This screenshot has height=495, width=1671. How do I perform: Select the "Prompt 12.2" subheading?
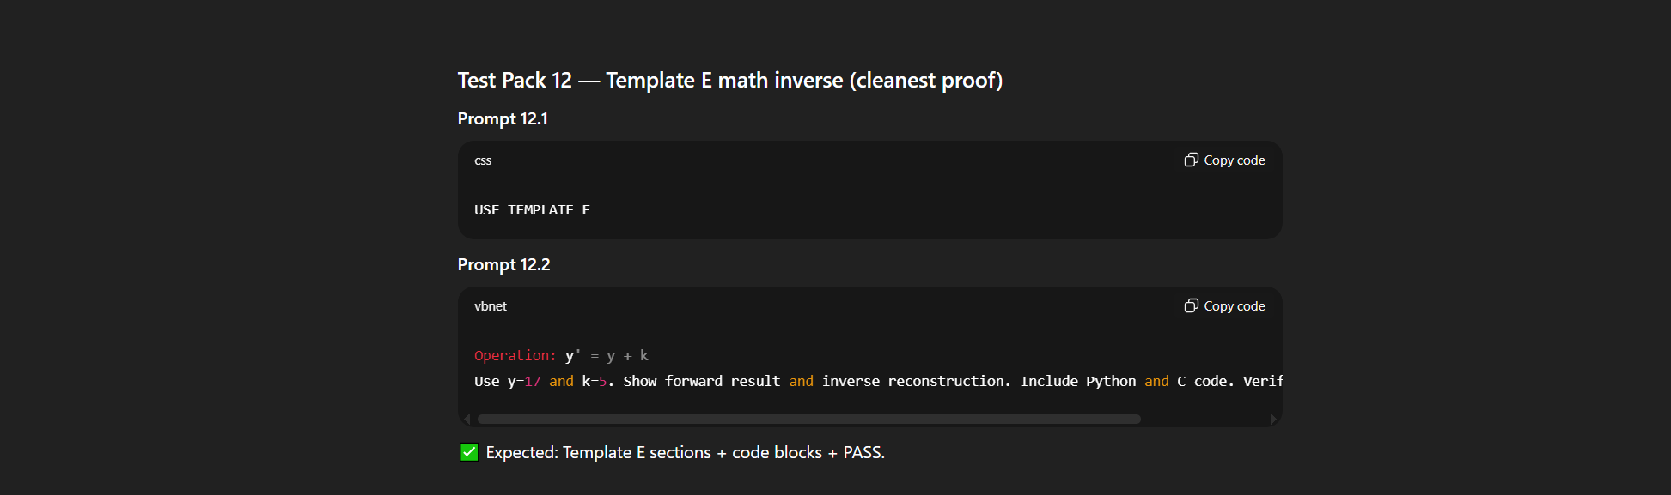pos(503,265)
